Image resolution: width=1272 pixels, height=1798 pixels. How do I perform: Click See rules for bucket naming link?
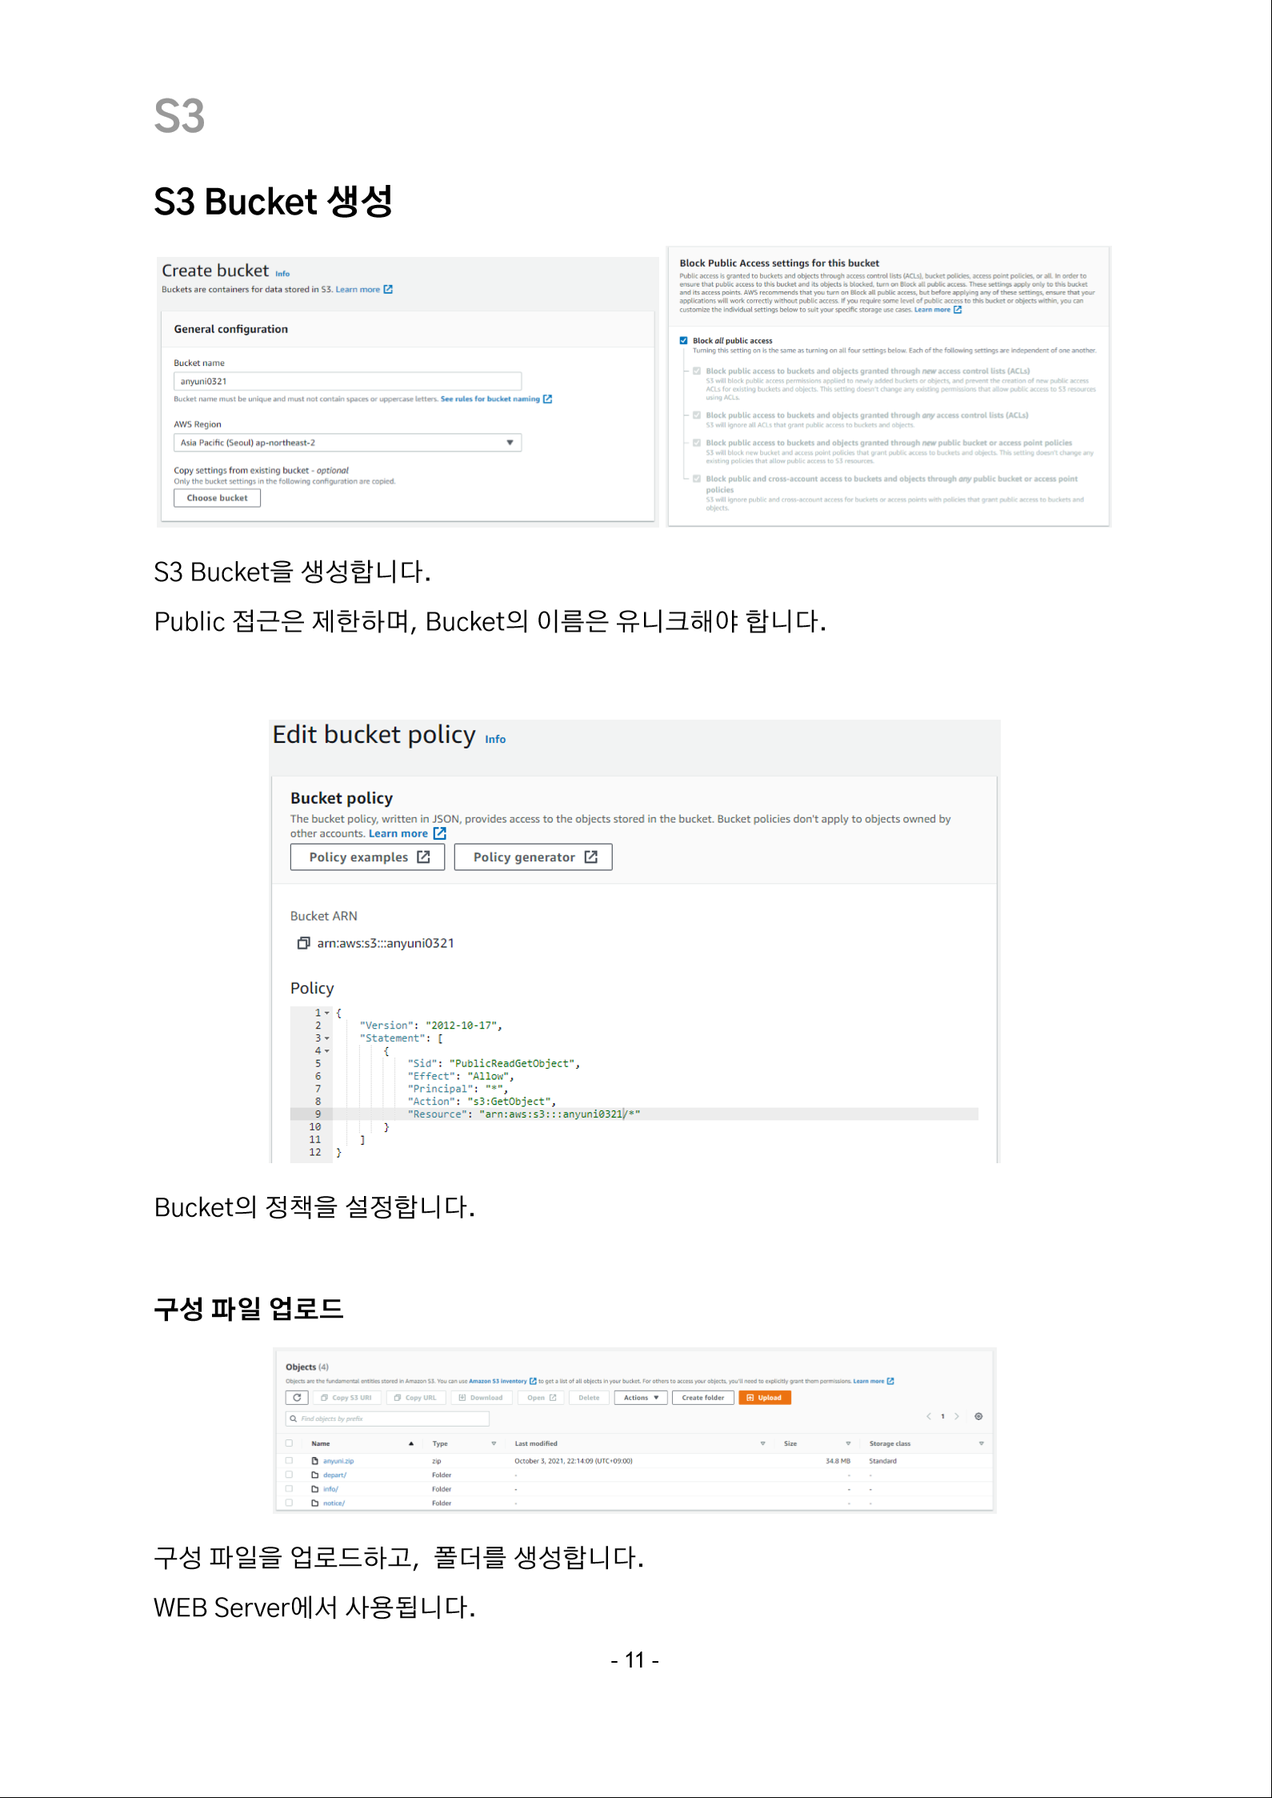coord(490,399)
